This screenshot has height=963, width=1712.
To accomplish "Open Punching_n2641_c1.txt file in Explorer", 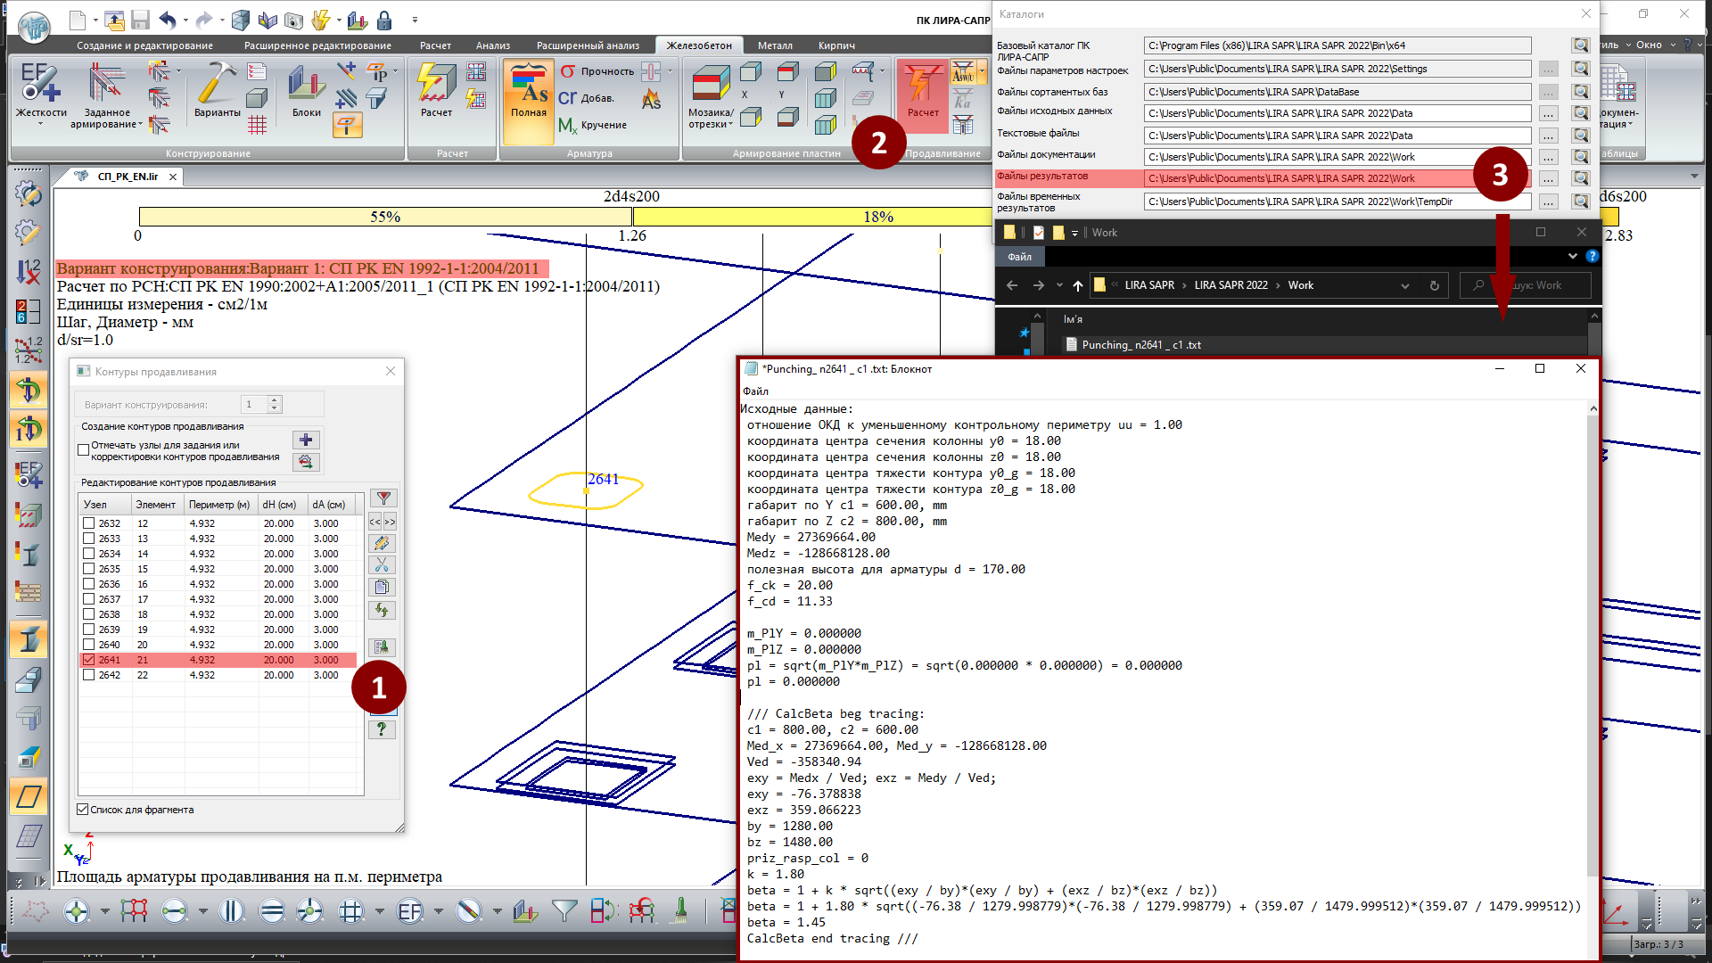I will tap(1140, 345).
